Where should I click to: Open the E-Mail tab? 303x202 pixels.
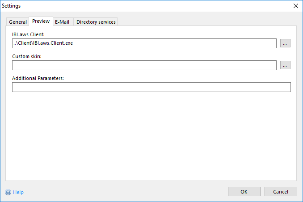tap(63, 22)
